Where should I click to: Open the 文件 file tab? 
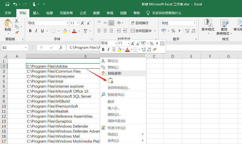8,13
